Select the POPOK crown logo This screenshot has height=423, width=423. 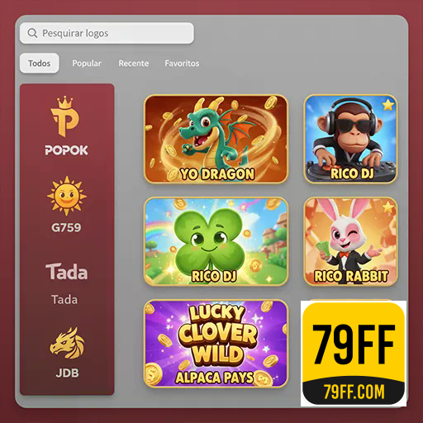(x=65, y=116)
